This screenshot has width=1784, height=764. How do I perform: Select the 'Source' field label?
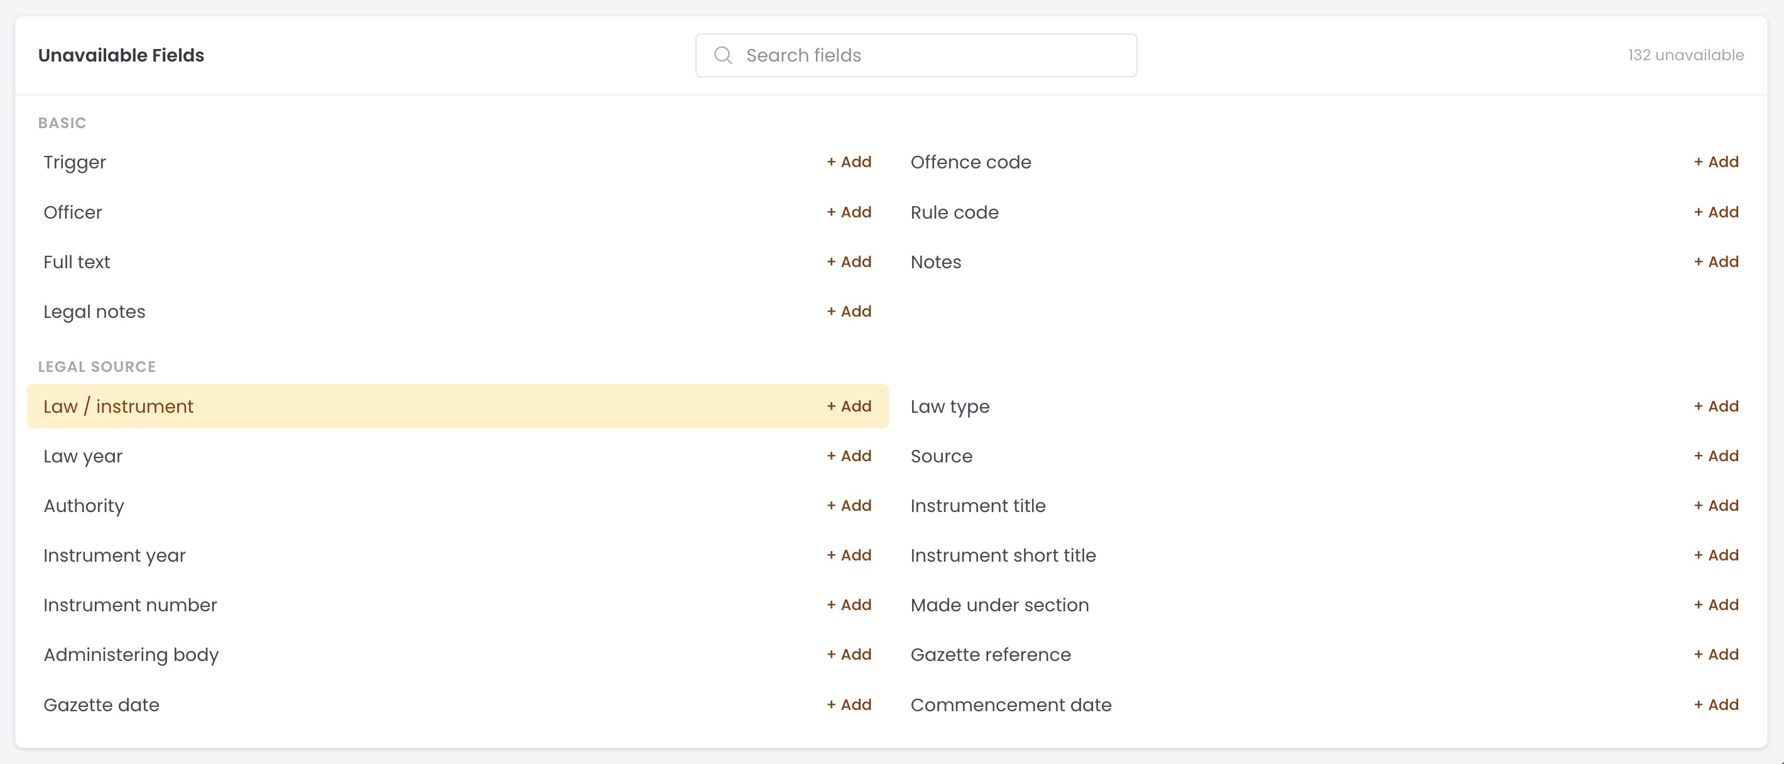click(942, 456)
